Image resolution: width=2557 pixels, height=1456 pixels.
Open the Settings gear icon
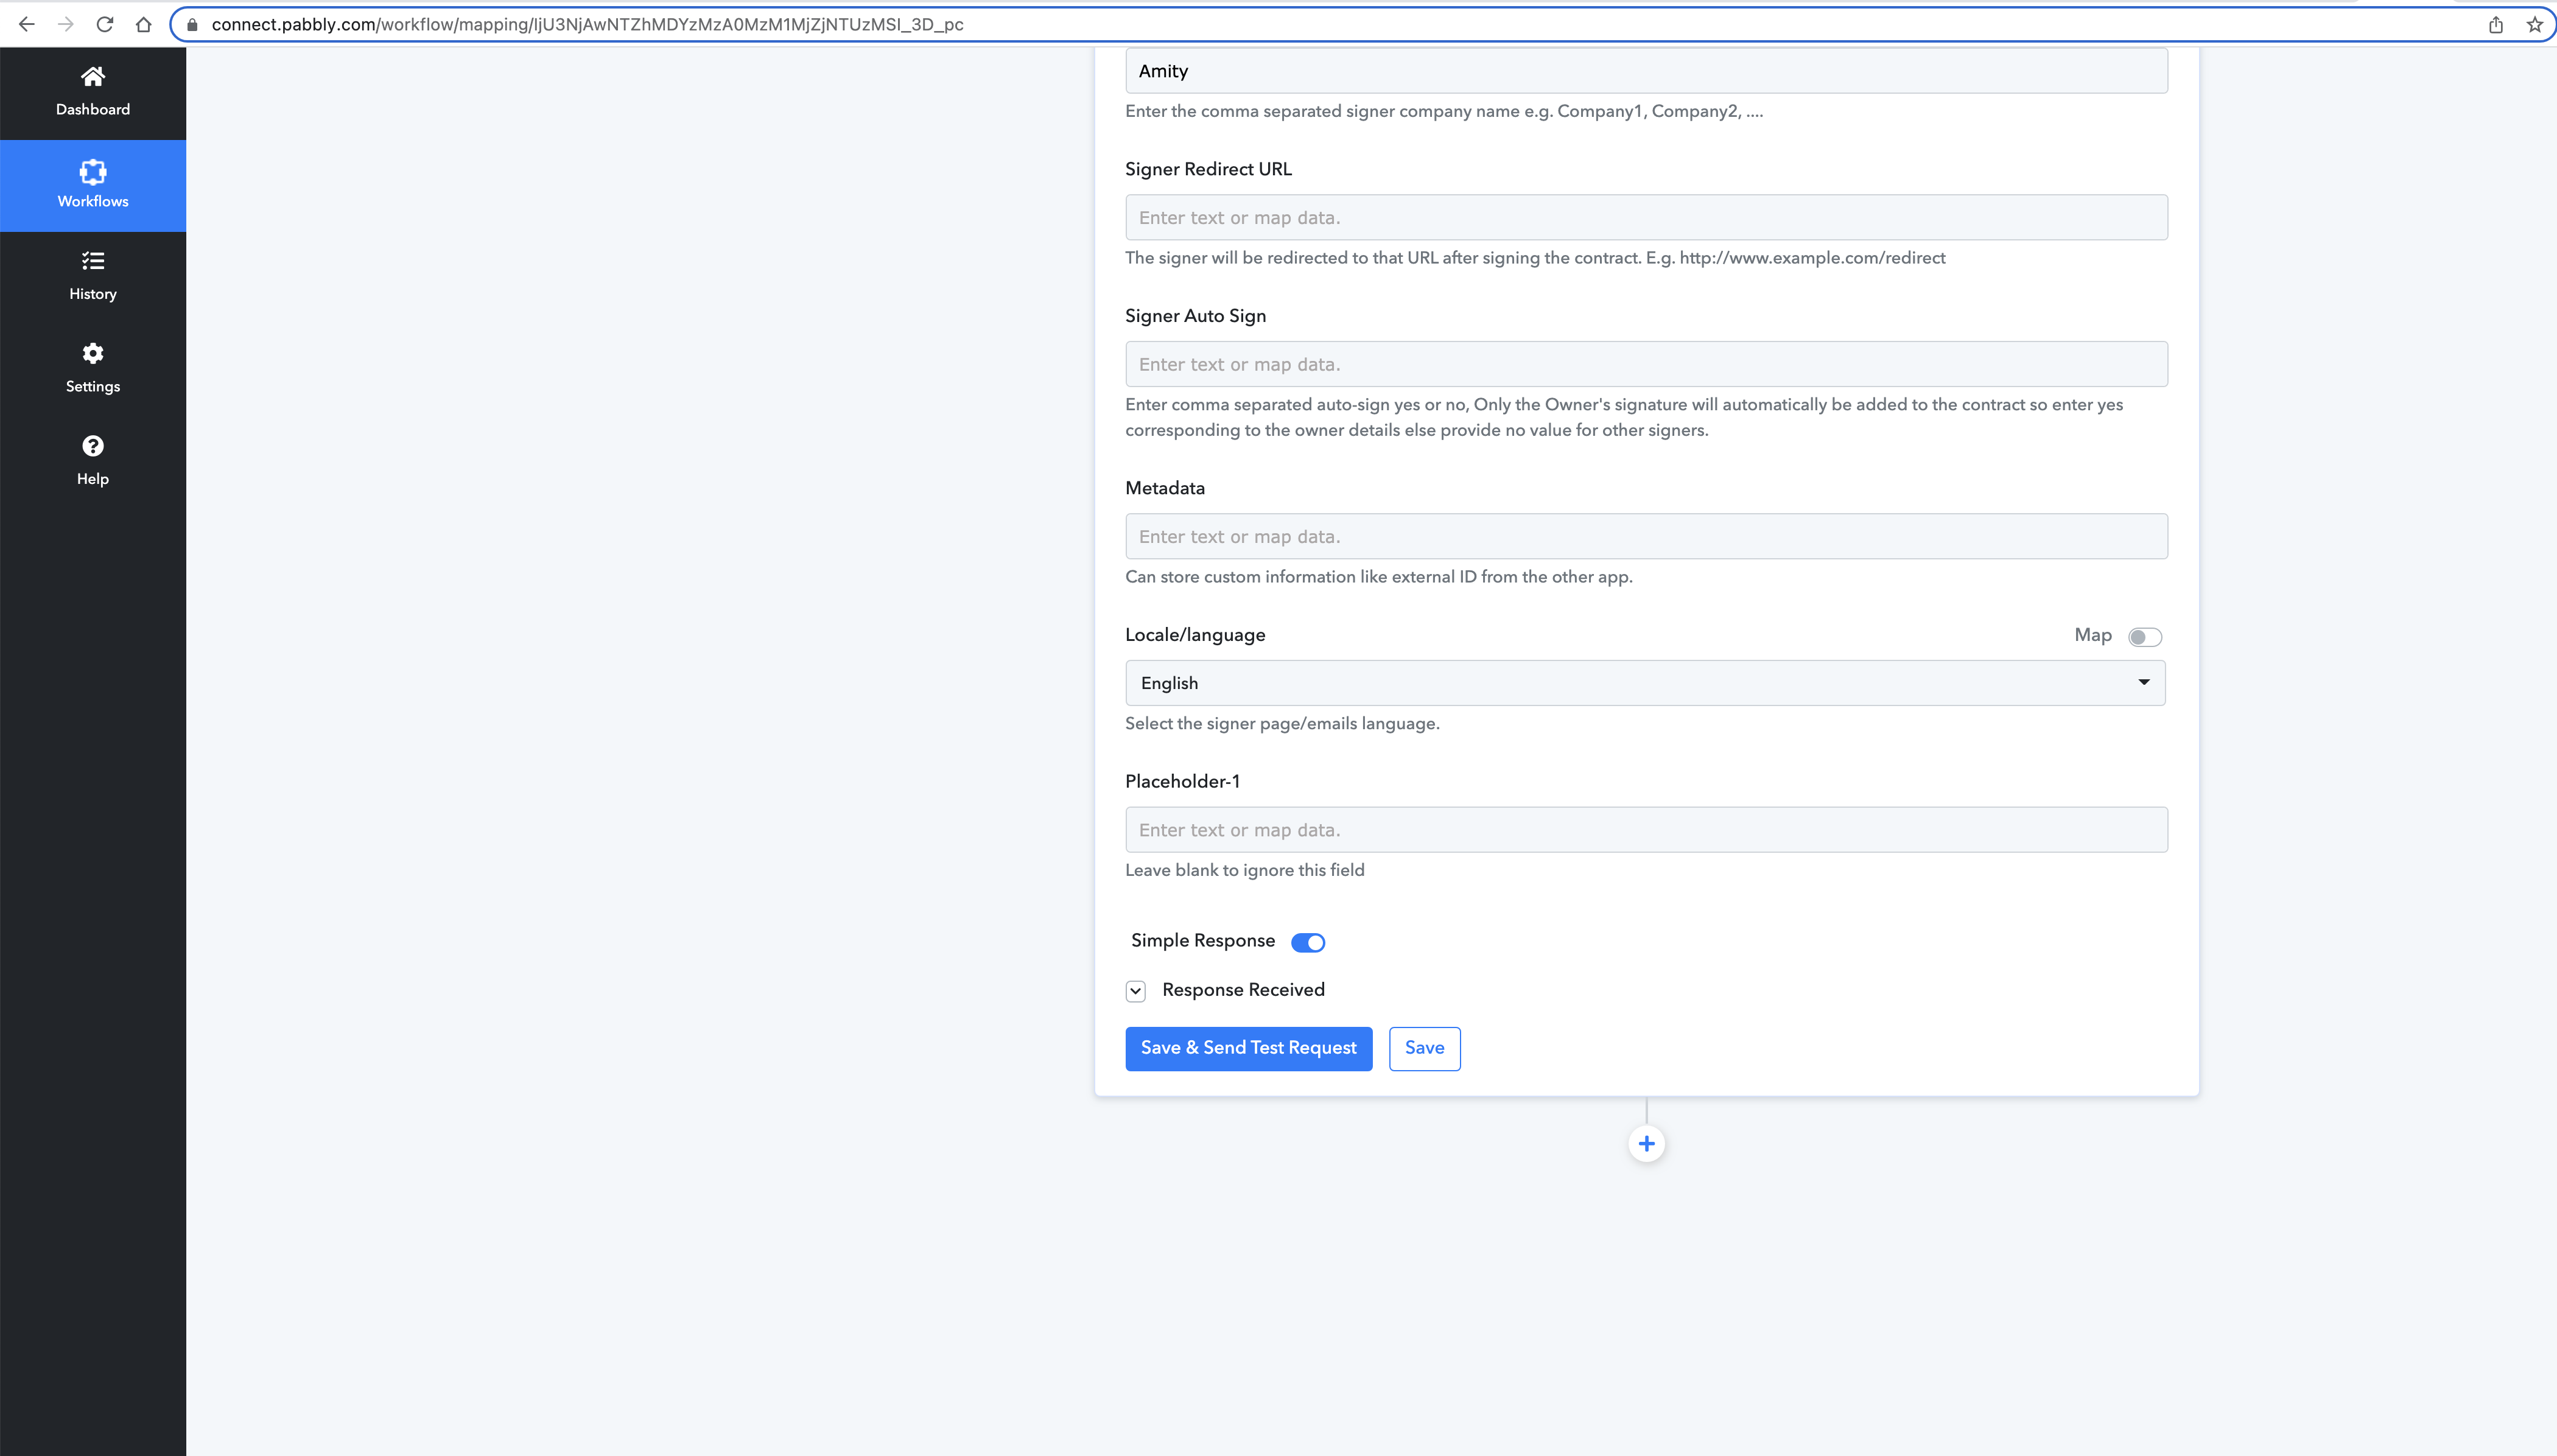click(92, 353)
